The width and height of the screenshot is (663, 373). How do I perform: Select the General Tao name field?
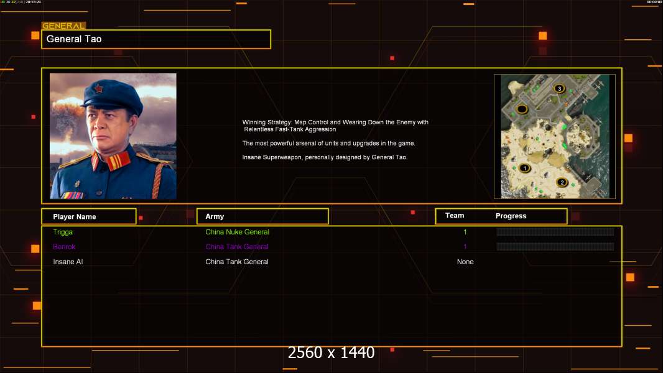click(156, 39)
